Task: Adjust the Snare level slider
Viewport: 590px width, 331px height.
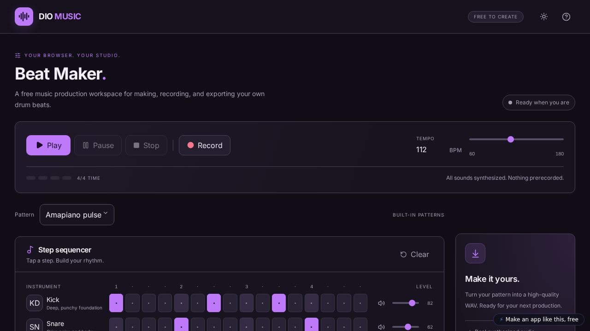Action: point(406,327)
